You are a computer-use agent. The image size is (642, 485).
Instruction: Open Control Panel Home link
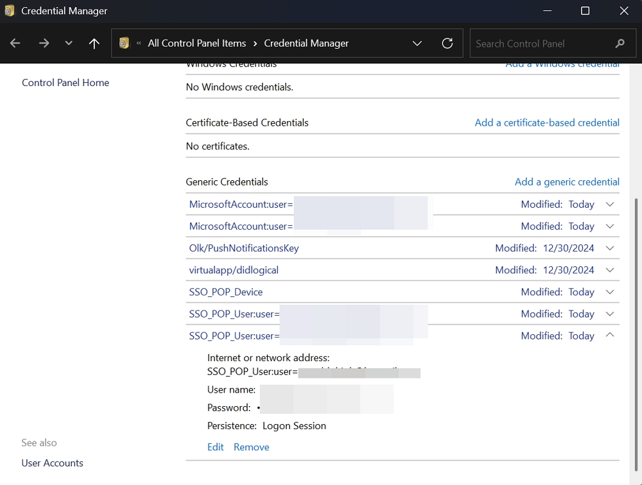point(65,83)
